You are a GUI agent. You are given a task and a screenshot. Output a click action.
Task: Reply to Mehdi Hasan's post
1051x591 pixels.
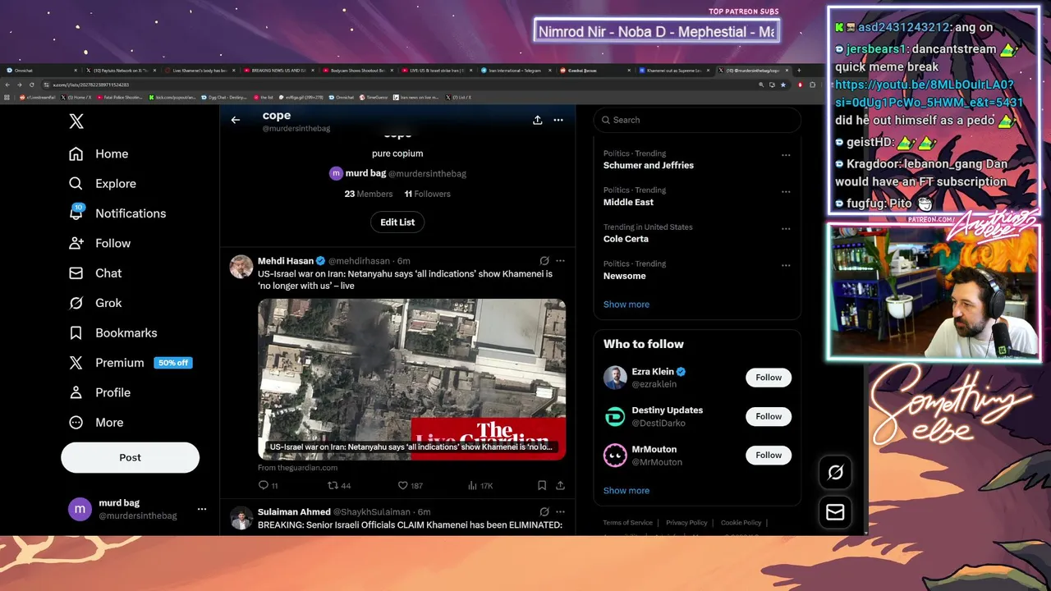pos(268,486)
